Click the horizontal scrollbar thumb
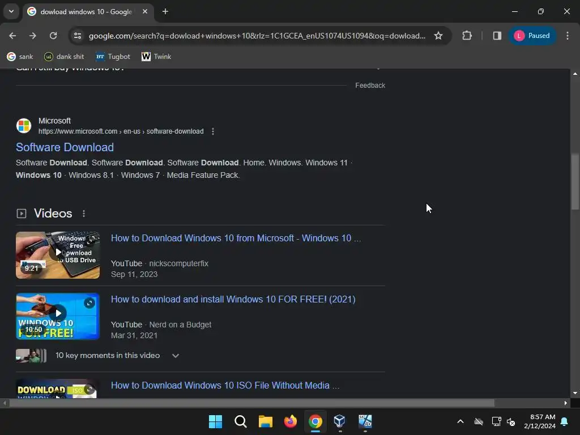The width and height of the screenshot is (580, 435). click(x=251, y=403)
